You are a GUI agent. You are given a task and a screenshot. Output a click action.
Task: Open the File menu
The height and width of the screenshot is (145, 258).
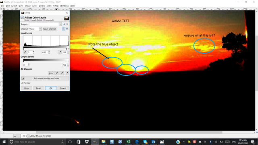tap(3, 6)
